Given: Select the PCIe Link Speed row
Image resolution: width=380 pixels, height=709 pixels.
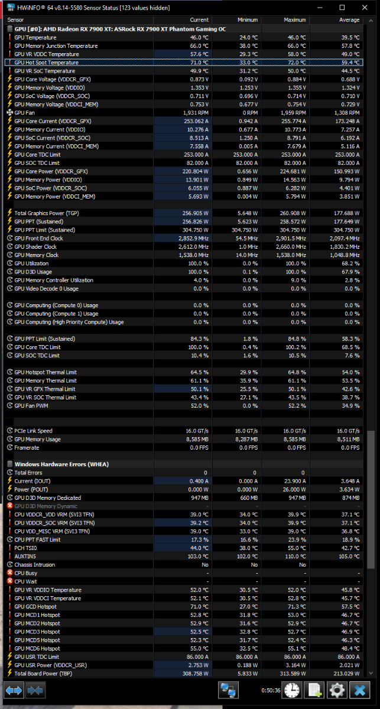Looking at the screenshot, I should click(185, 431).
